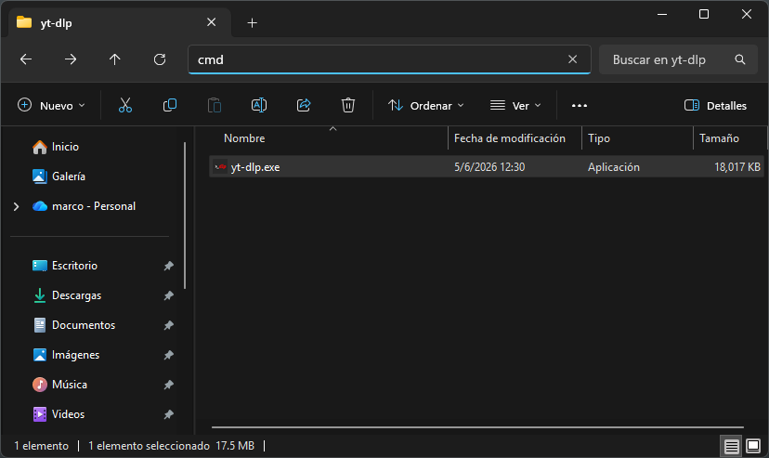The image size is (769, 458).
Task: Open the Ordenar sort dropdown
Action: point(425,105)
